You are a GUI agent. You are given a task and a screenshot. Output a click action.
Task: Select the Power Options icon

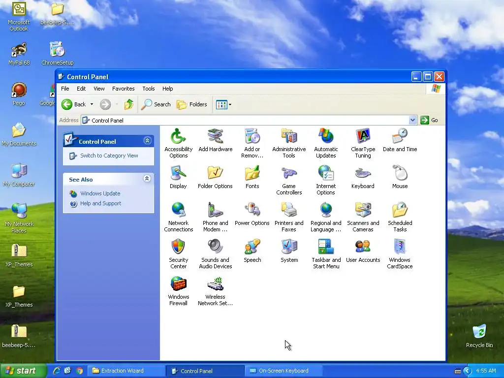(x=252, y=214)
